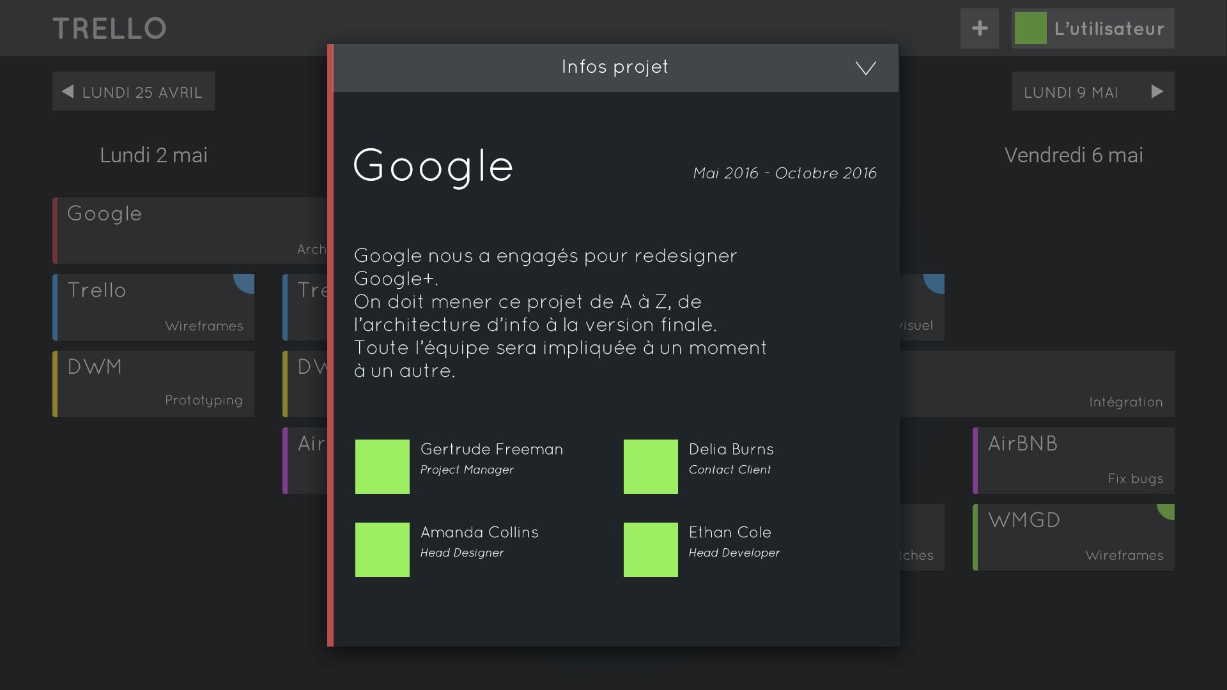Click the red color bar on the Google card
This screenshot has width=1227, height=690.
point(55,230)
